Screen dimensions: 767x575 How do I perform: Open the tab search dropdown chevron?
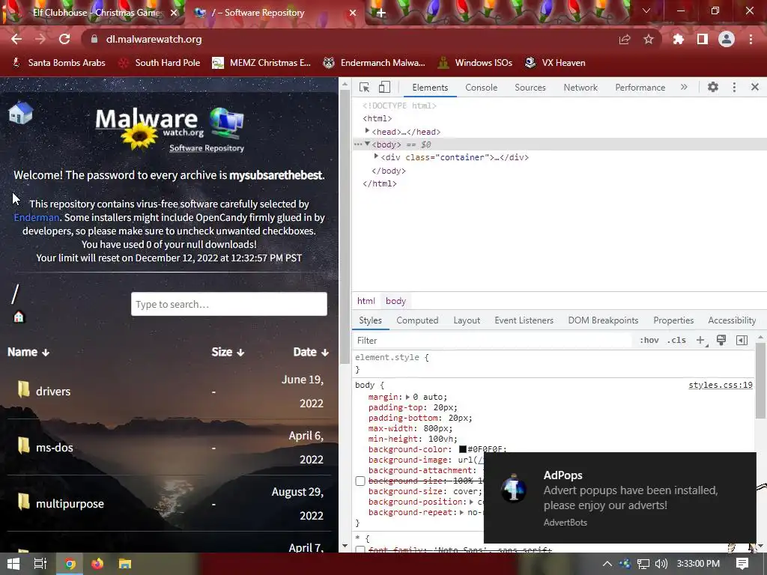point(646,10)
